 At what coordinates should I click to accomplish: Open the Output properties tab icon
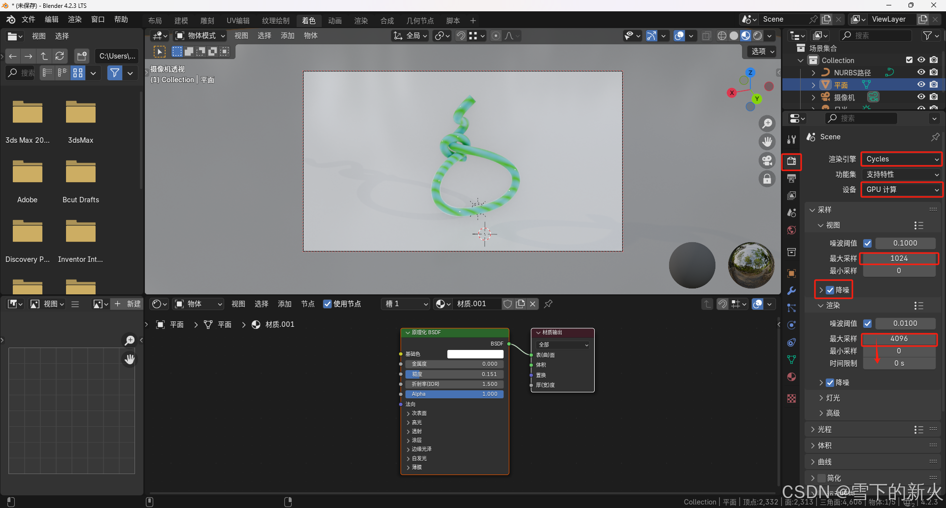coord(791,178)
